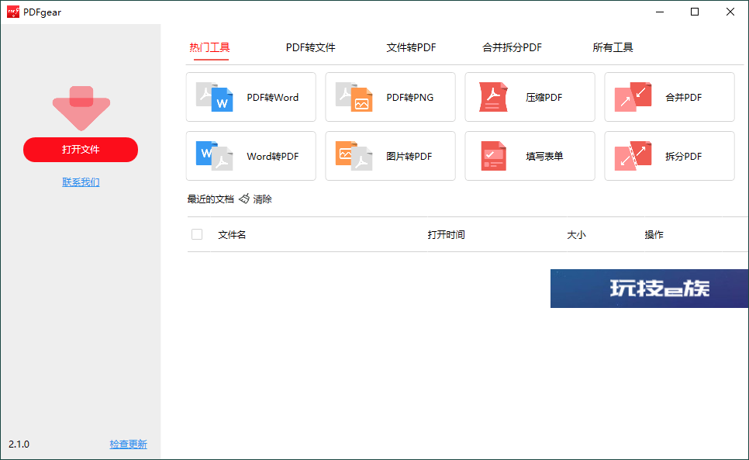Viewport: 749px width, 460px height.
Task: Click the Word转PDF tool icon
Action: click(x=215, y=156)
